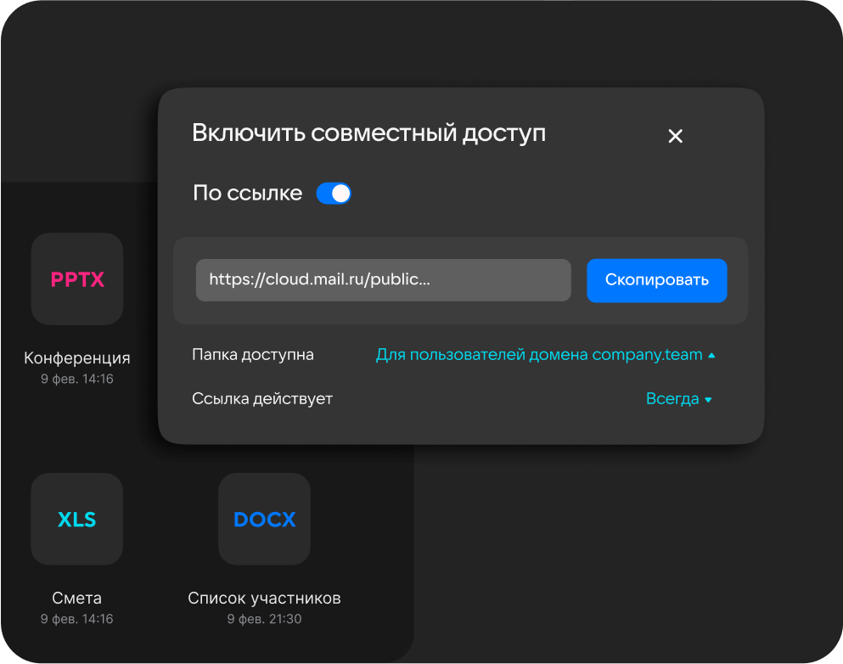Click the Смета file name

click(x=76, y=598)
